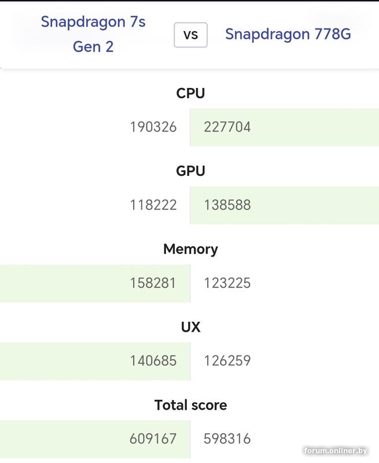Select the CPU section heading
Screen dimensions: 379x463
pyautogui.click(x=190, y=93)
